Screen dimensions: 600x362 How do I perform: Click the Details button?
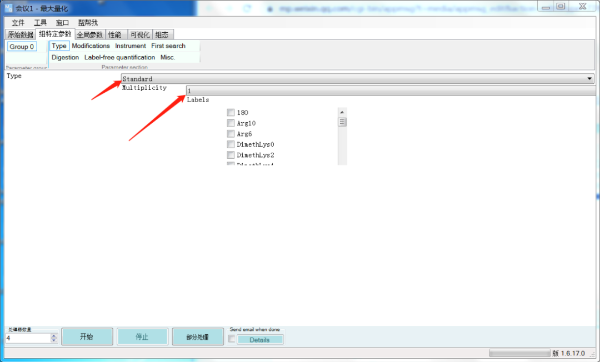(x=260, y=339)
